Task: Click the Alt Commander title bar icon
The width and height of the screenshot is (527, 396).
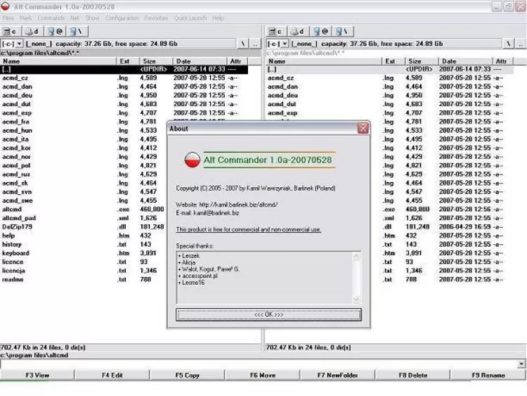Action: click(x=5, y=6)
